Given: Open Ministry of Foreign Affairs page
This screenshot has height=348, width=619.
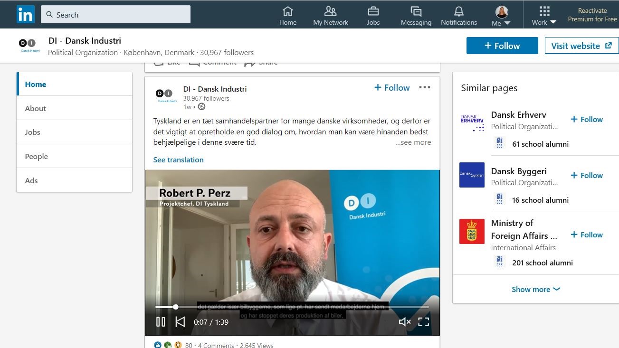Looking at the screenshot, I should (x=524, y=229).
